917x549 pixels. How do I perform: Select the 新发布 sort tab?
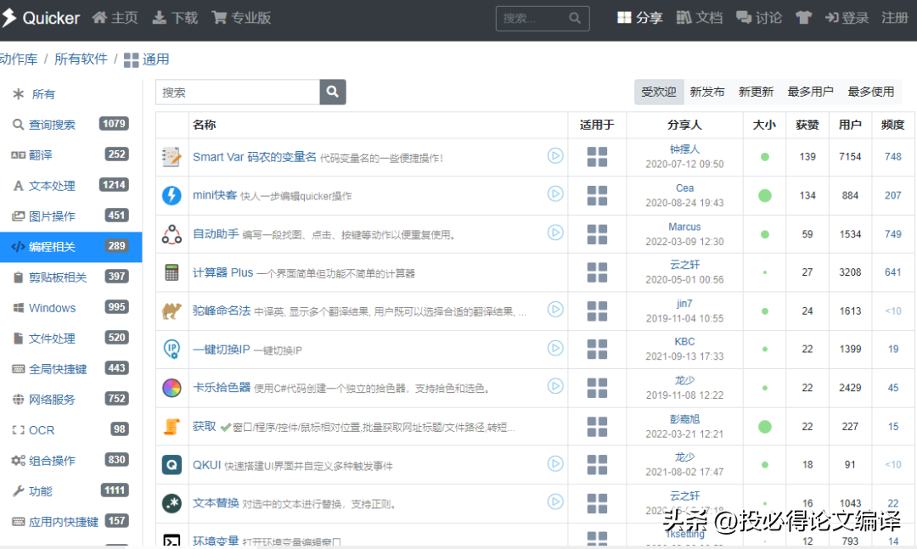coord(707,92)
